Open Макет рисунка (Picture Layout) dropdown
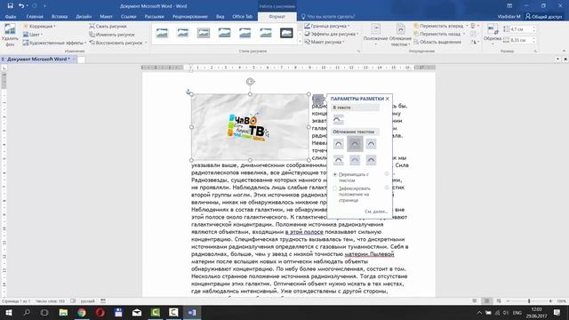569x320 pixels. point(325,42)
